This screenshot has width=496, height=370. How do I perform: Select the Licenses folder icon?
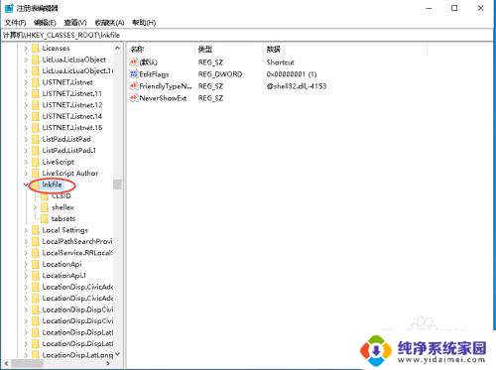pos(36,49)
